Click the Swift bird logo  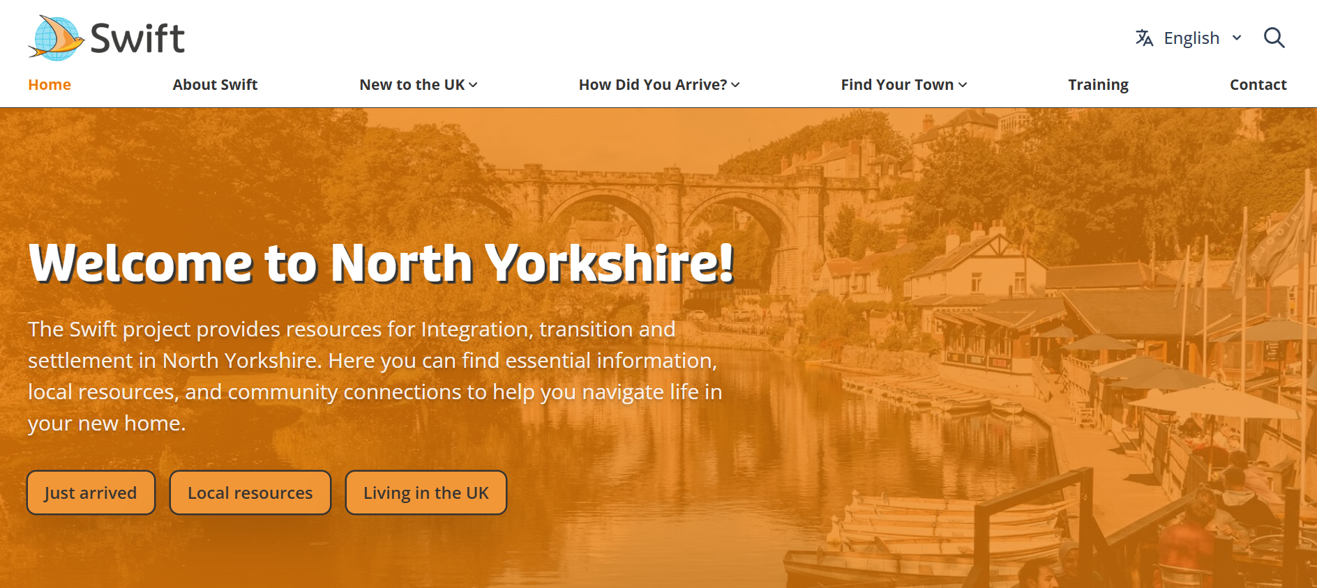pyautogui.click(x=57, y=38)
